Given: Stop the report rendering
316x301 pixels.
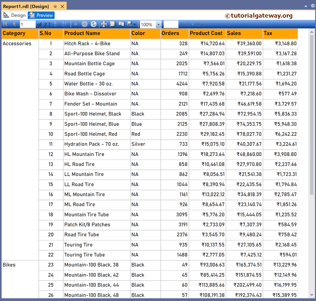Looking at the screenshot, I should 85,24.
